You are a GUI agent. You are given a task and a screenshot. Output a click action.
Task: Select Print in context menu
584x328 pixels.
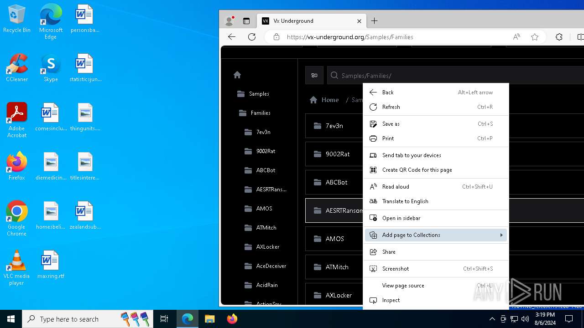[x=436, y=138]
